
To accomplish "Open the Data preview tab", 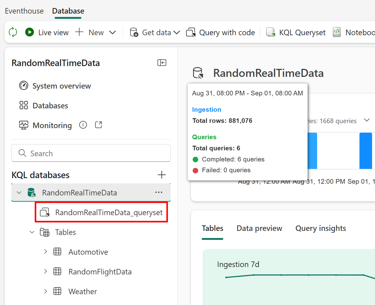I will point(259,228).
